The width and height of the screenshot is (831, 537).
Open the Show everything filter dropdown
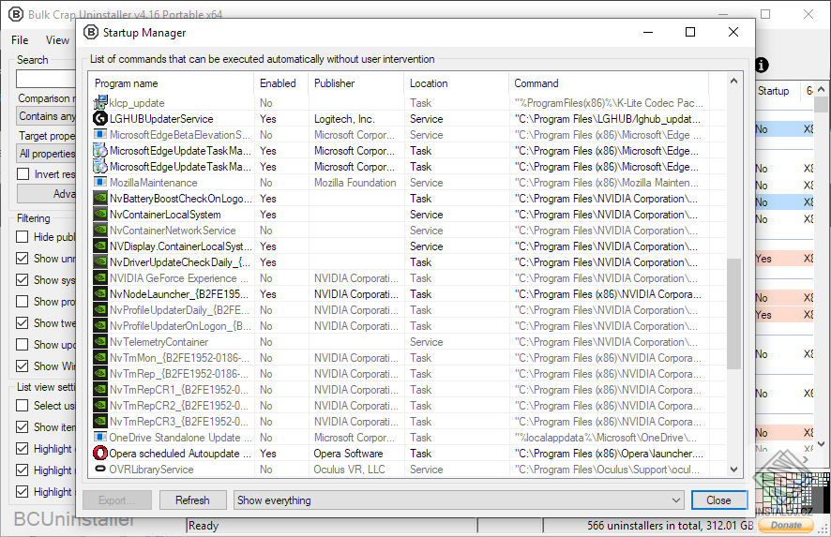459,500
